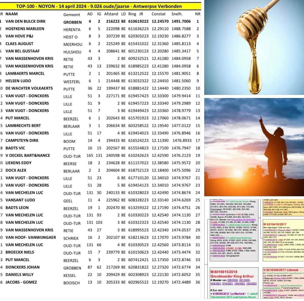Click the clocking time 12.11390

point(160,141)
